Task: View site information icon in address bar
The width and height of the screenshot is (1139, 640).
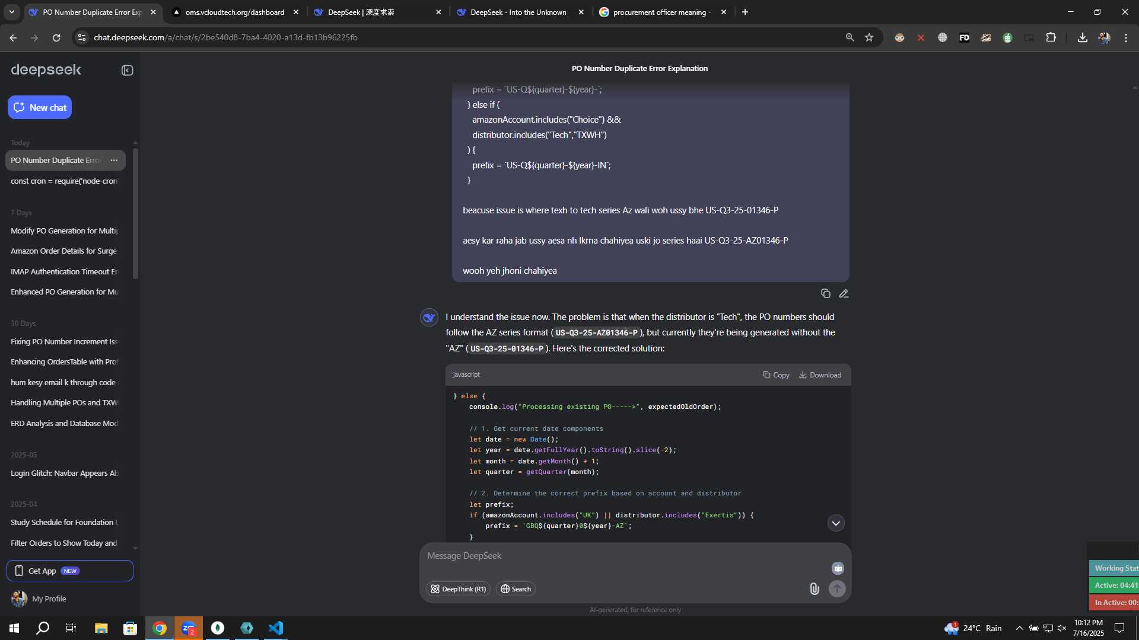Action: coord(82,37)
